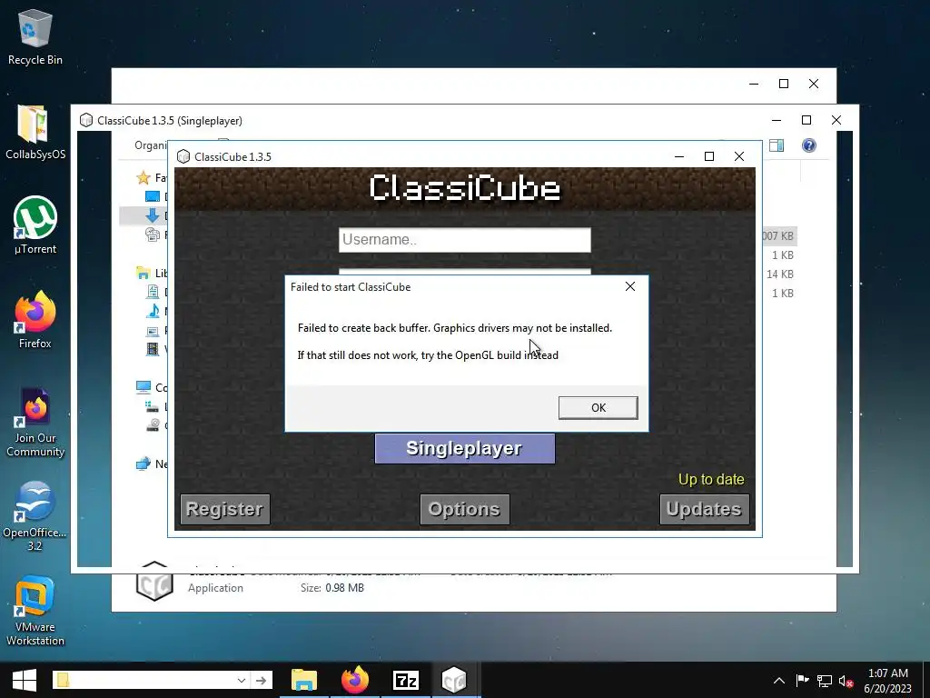Click the taskbar address go arrow
Screen dimensions: 930x698
(x=261, y=680)
